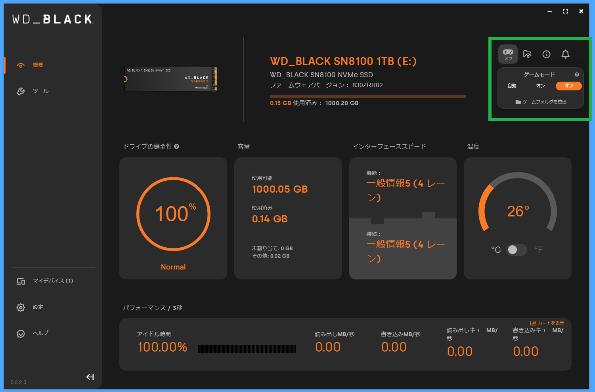Click the 100.00% idle time value

[162, 347]
